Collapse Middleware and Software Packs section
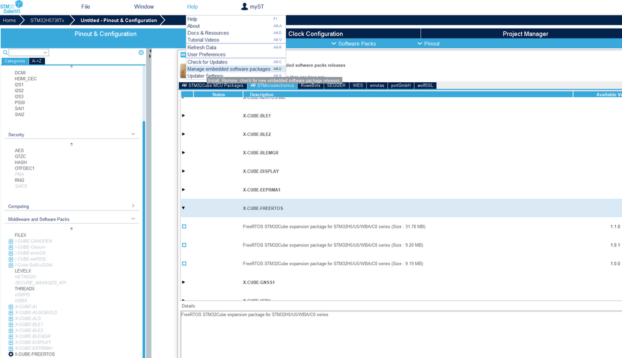Image resolution: width=622 pixels, height=358 pixels. tap(133, 219)
